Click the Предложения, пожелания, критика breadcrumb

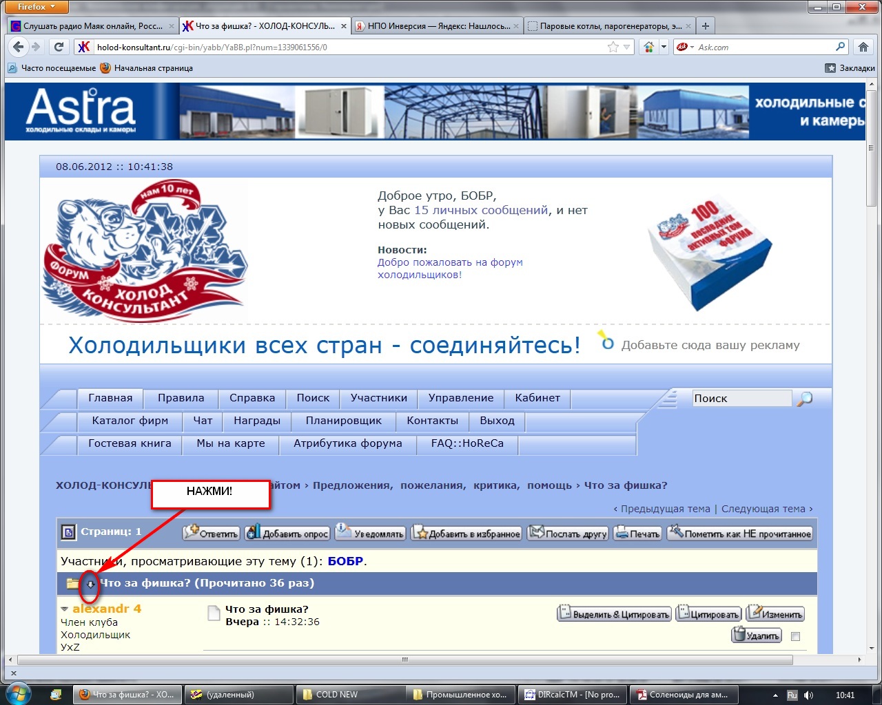(x=442, y=485)
